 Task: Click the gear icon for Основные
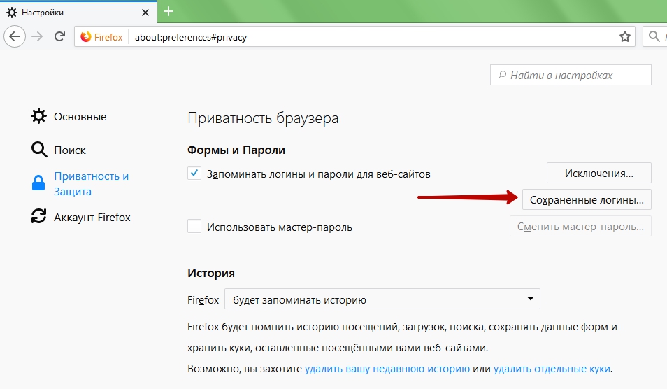[x=39, y=116]
